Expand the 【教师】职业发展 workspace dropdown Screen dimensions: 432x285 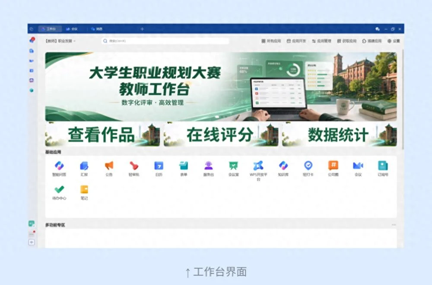click(x=60, y=41)
